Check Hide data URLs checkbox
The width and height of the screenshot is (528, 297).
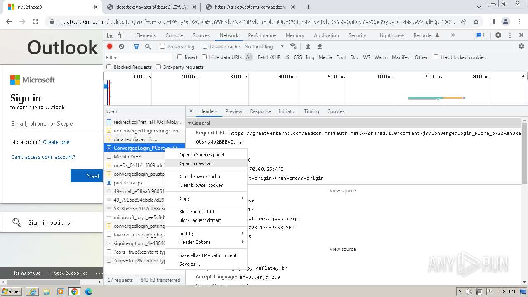tap(204, 57)
